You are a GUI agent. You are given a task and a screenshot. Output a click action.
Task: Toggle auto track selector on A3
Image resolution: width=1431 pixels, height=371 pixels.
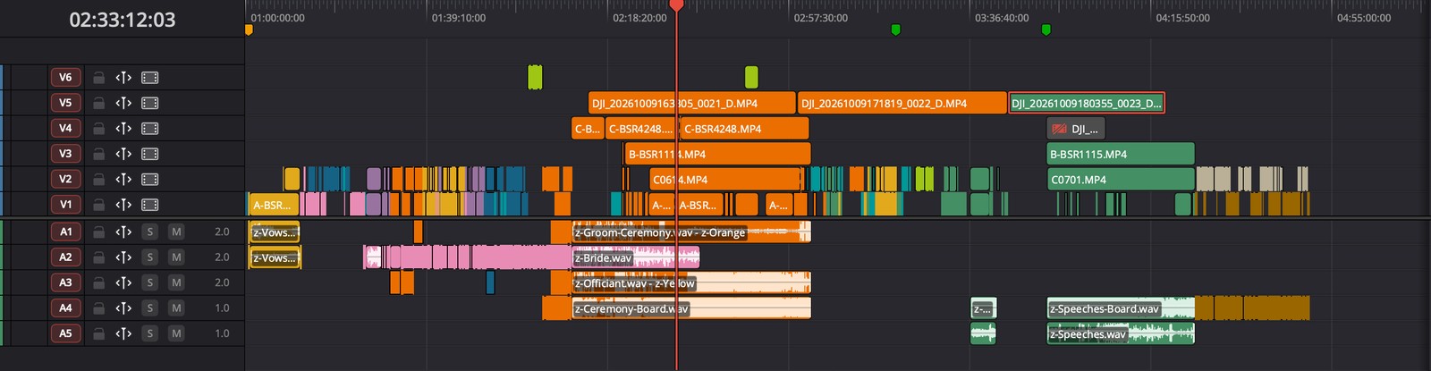123,282
